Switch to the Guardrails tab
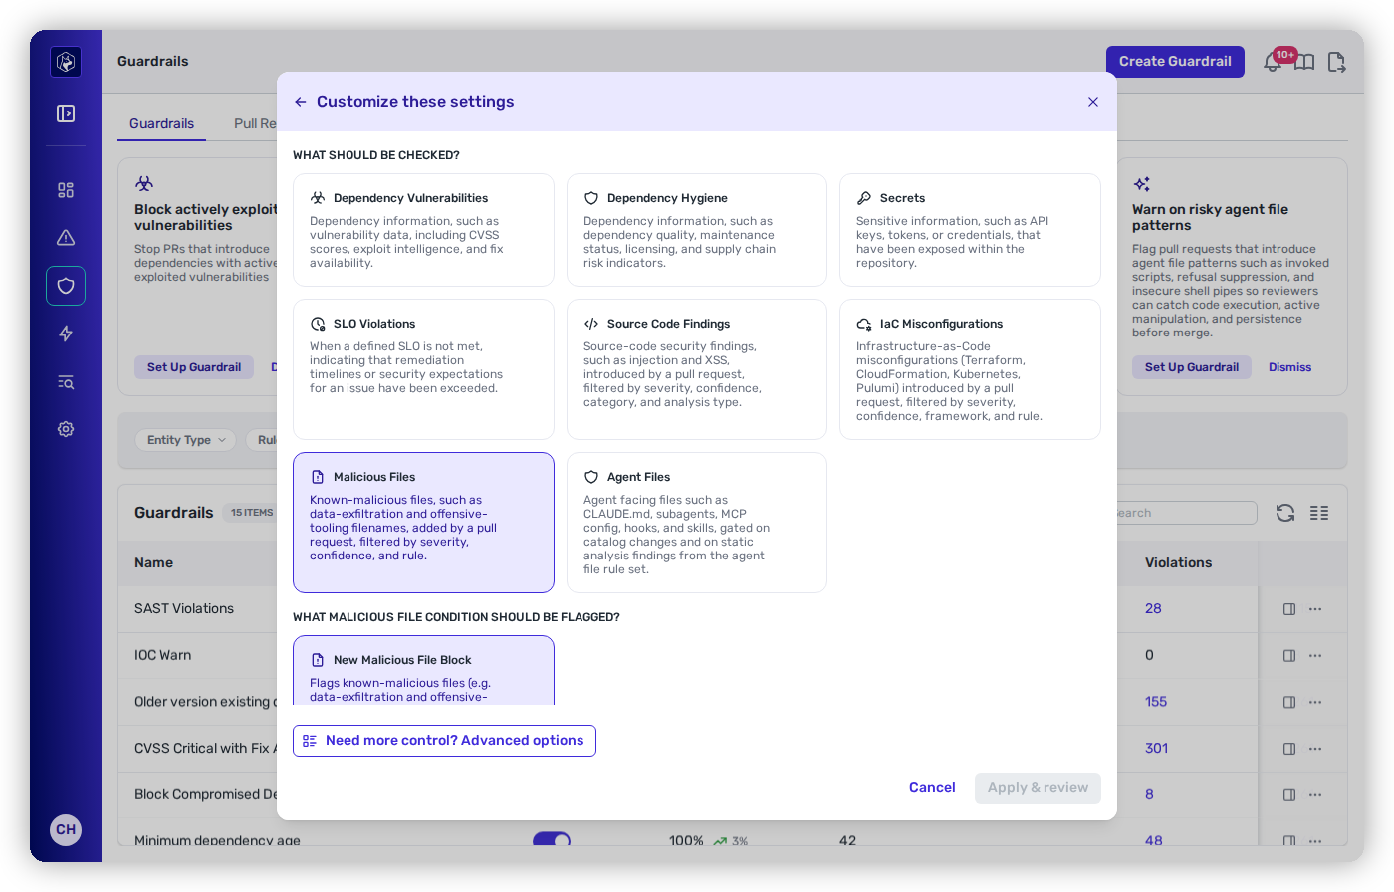The height and width of the screenshot is (892, 1394). tap(161, 123)
